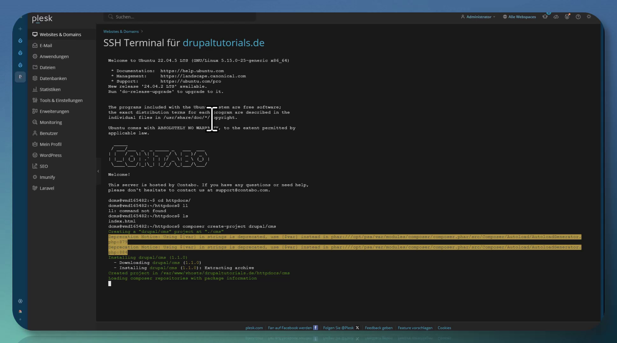Click Feedback geben footer link
617x343 pixels.
(x=379, y=328)
